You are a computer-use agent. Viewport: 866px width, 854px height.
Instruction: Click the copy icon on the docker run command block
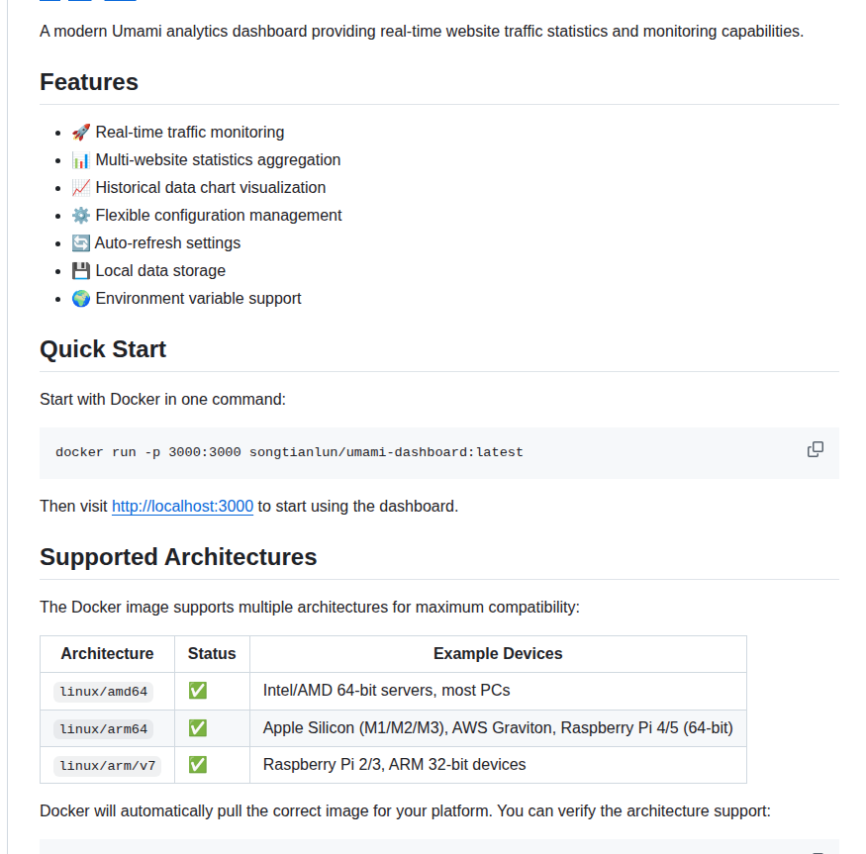click(815, 449)
